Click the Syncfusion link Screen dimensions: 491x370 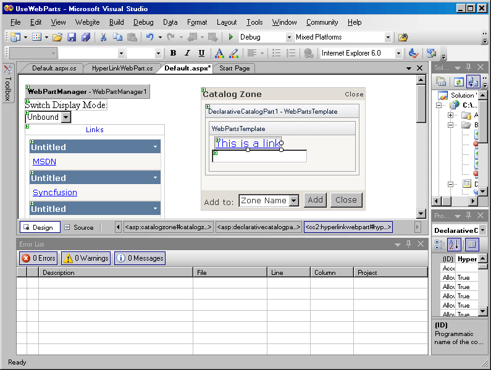pyautogui.click(x=55, y=192)
